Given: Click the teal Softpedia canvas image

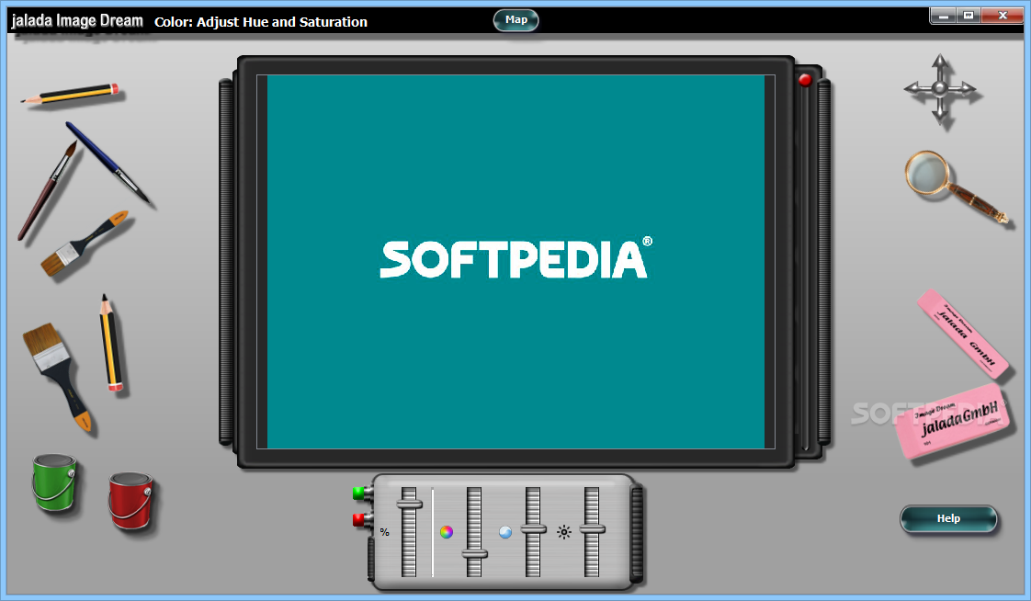Looking at the screenshot, I should click(x=516, y=262).
